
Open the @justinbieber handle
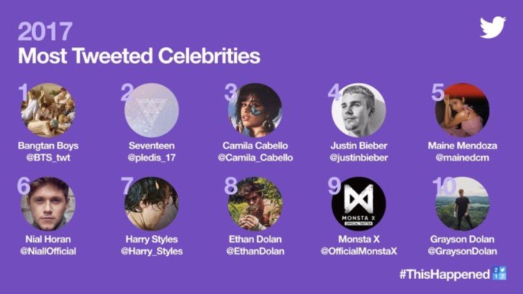(x=359, y=157)
